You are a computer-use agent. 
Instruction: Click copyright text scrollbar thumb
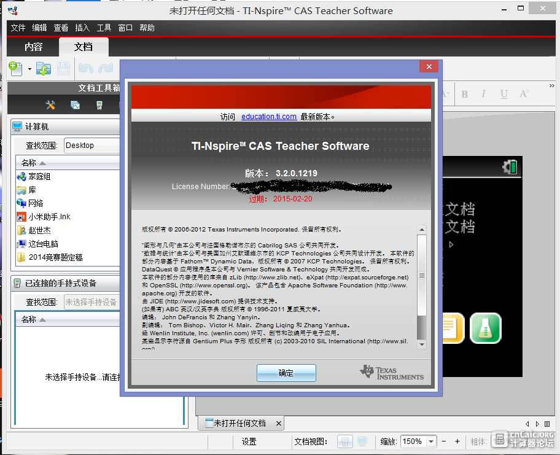tap(422, 275)
